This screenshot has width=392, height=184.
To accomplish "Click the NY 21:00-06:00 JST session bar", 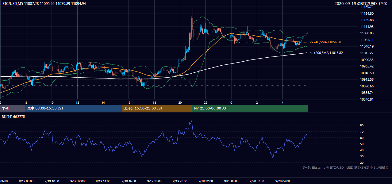I will coord(250,108).
